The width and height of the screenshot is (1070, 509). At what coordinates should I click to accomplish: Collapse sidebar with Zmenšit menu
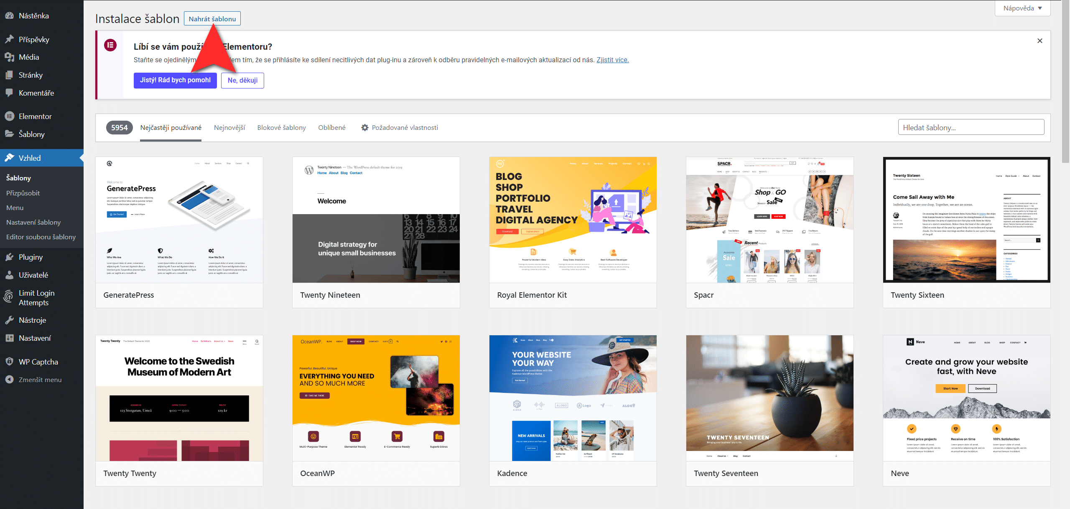pyautogui.click(x=40, y=380)
